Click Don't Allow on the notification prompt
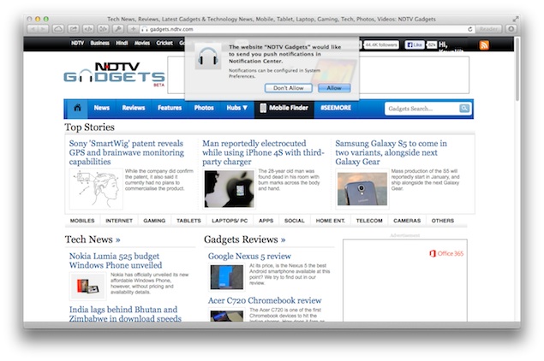544x361 pixels. (289, 88)
